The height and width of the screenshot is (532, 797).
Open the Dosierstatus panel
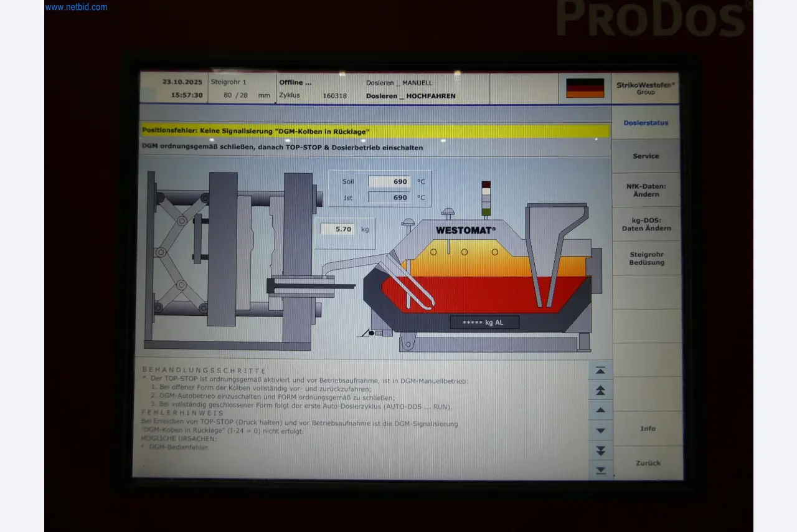(646, 123)
